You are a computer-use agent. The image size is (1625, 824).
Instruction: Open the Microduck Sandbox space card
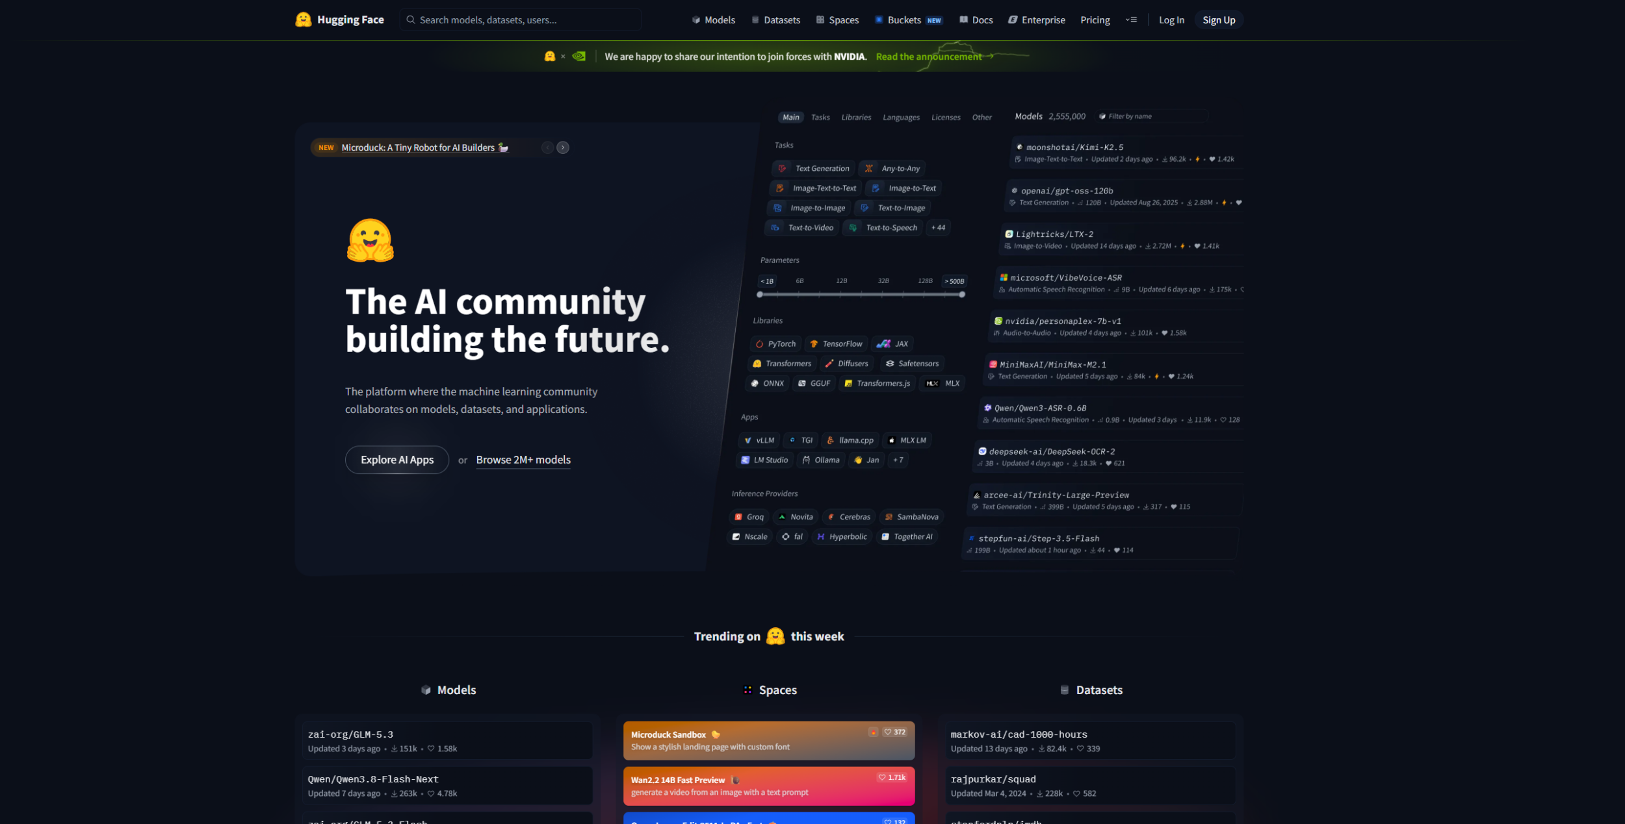769,741
